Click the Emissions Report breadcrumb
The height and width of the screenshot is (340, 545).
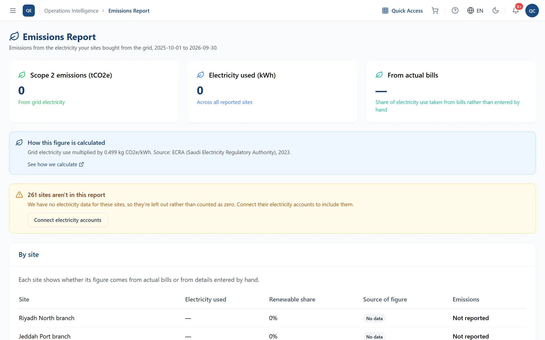[x=129, y=11]
